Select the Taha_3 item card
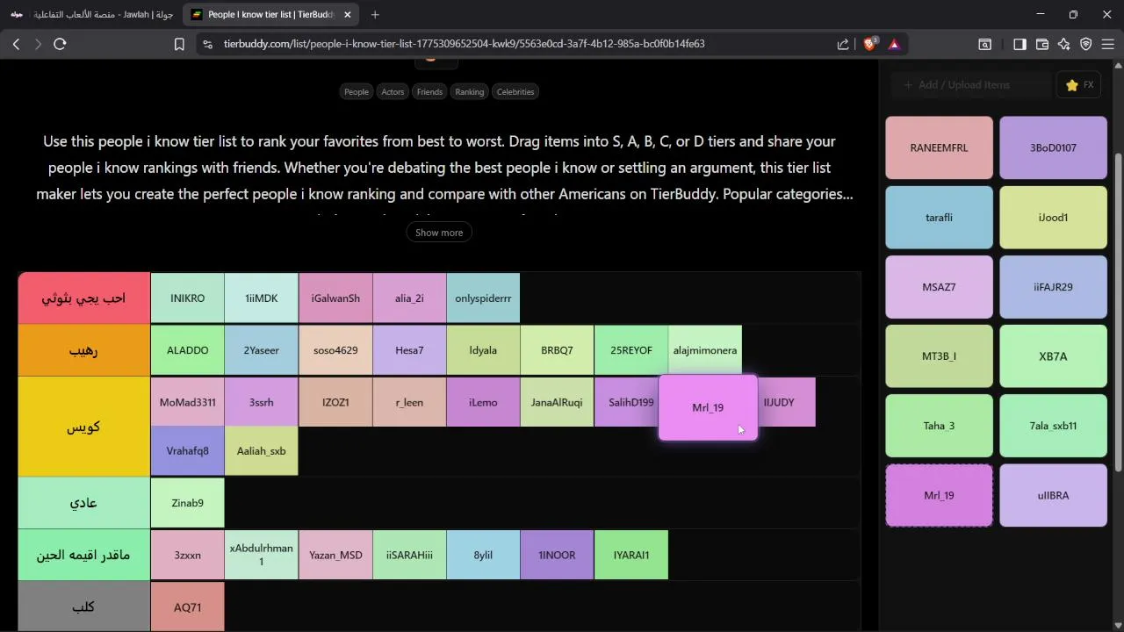This screenshot has height=632, width=1124. click(939, 426)
